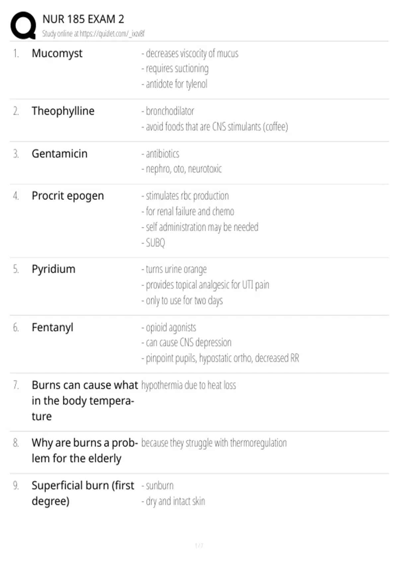Click 'pinpoint pupils, hypostatic ortho' line
398x564 pixels.
point(220,358)
